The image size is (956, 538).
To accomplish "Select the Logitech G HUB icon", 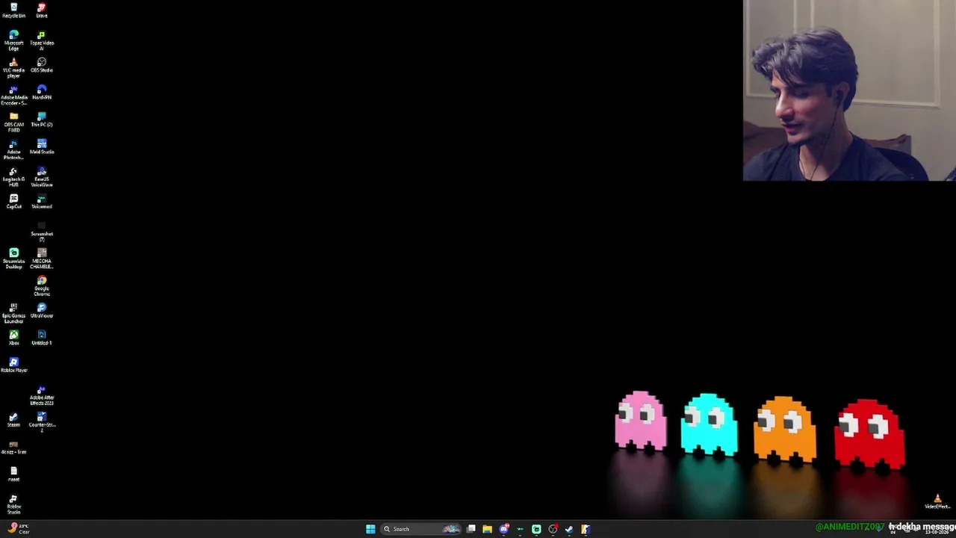I will [13, 177].
